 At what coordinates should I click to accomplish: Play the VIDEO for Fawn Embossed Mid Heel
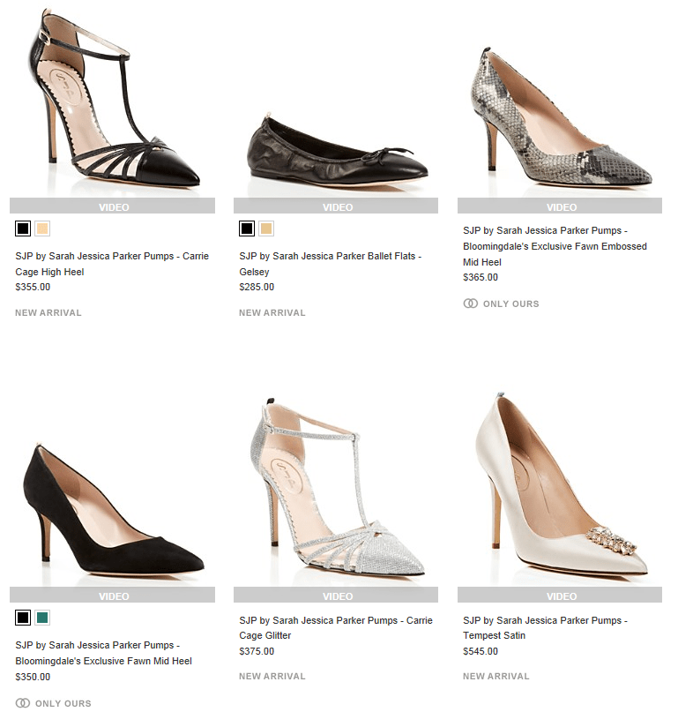(x=562, y=206)
